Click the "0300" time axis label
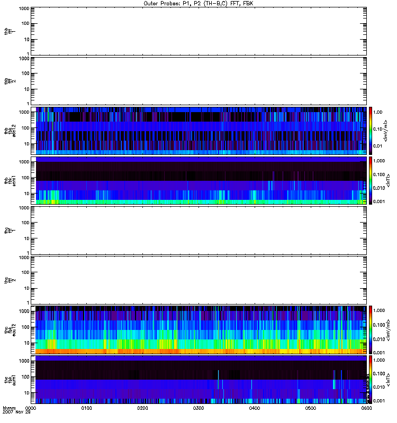 (x=198, y=408)
